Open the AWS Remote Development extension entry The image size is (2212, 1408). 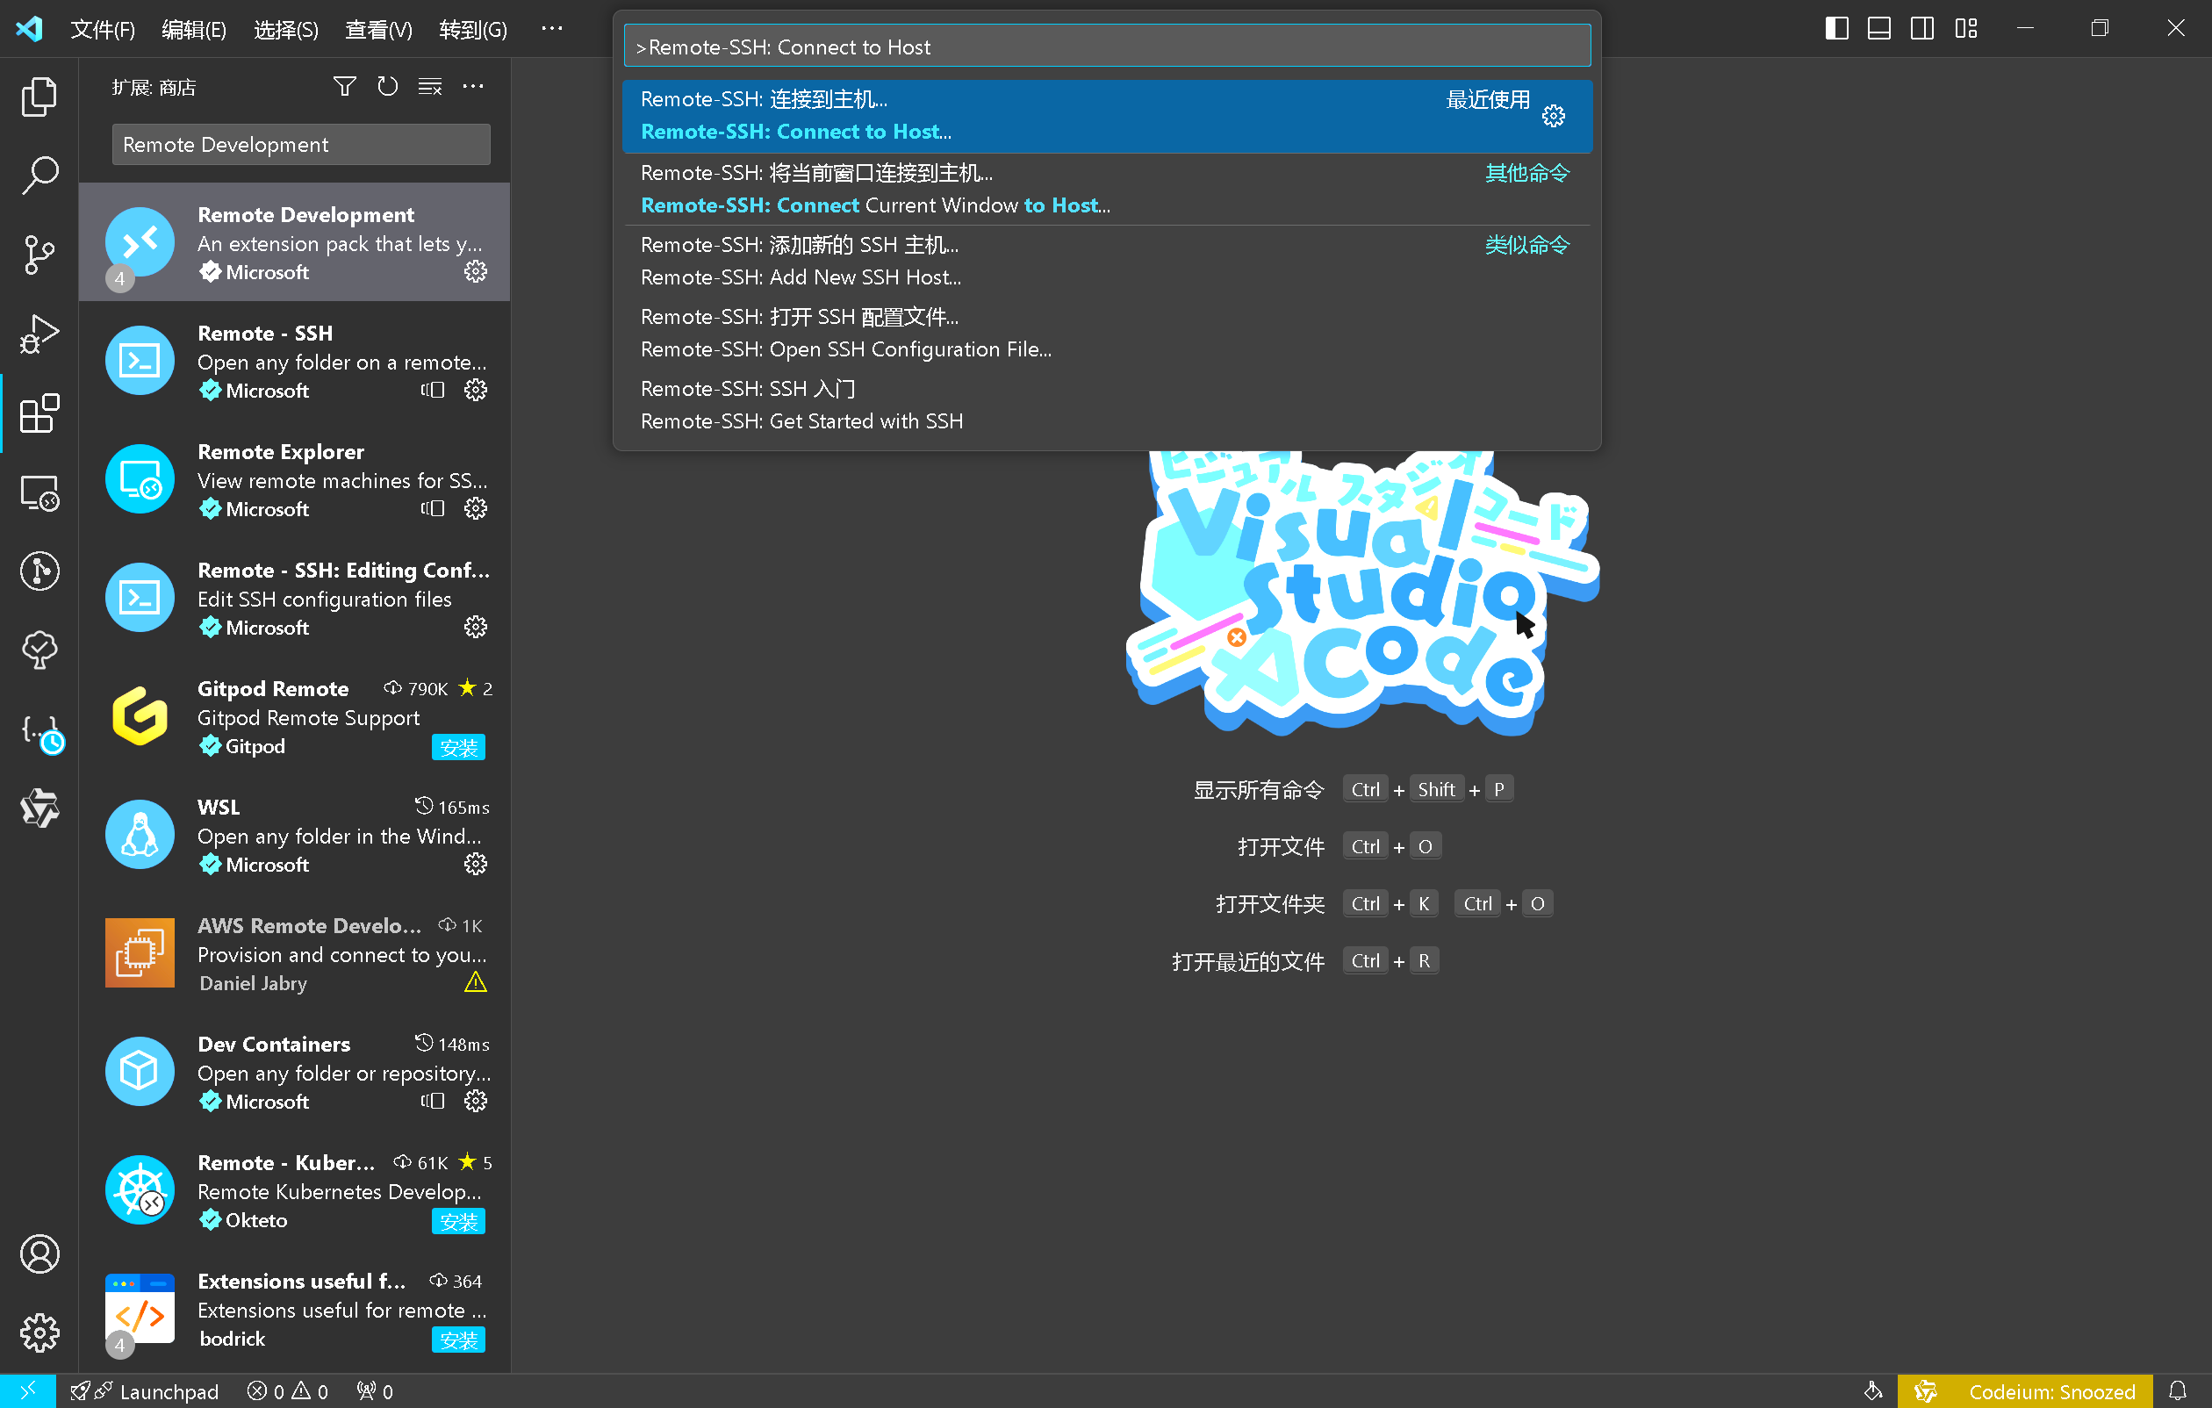point(294,953)
